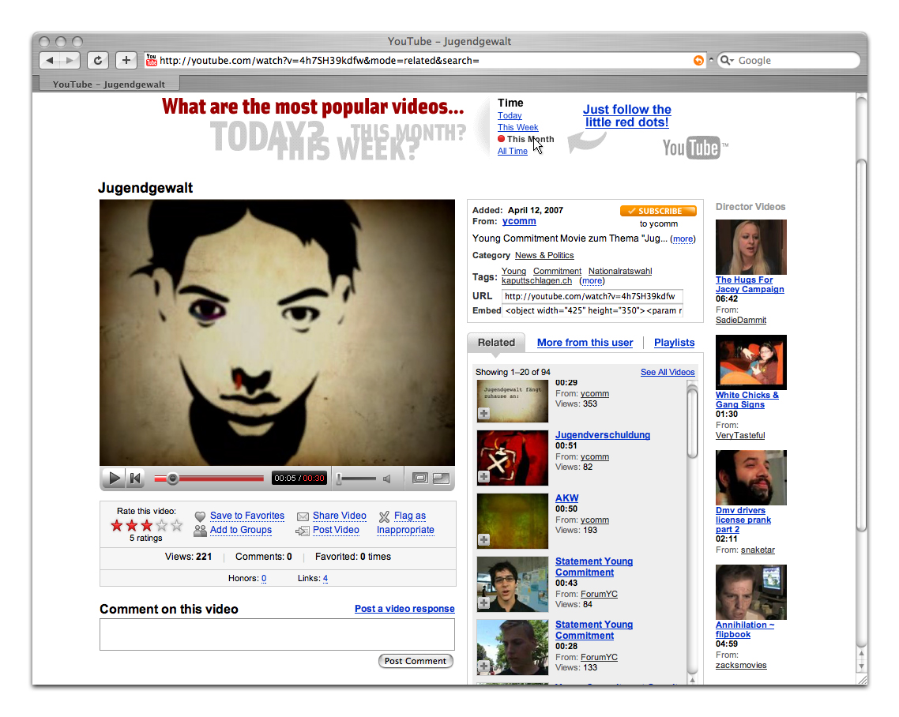Image resolution: width=899 pixels, height=717 pixels.
Task: Rate the video four stars
Action: pyautogui.click(x=162, y=526)
